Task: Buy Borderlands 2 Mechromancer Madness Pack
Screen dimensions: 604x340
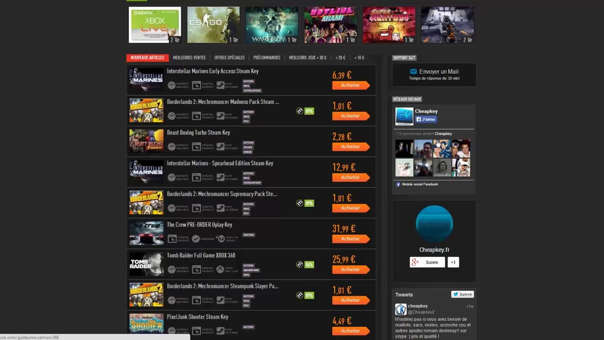Action: point(351,116)
